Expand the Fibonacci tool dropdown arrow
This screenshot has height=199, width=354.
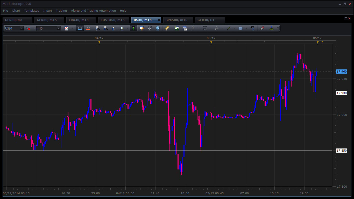click(x=211, y=28)
